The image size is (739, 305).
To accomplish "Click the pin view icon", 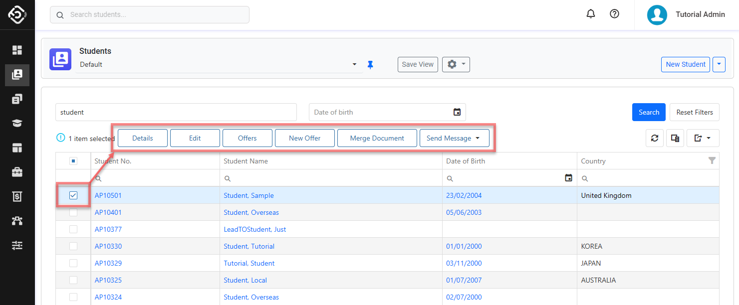I will 370,65.
